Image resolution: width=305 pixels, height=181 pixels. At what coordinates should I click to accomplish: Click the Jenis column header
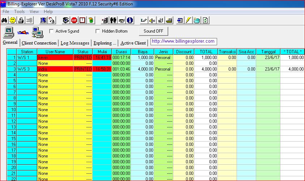164,51
